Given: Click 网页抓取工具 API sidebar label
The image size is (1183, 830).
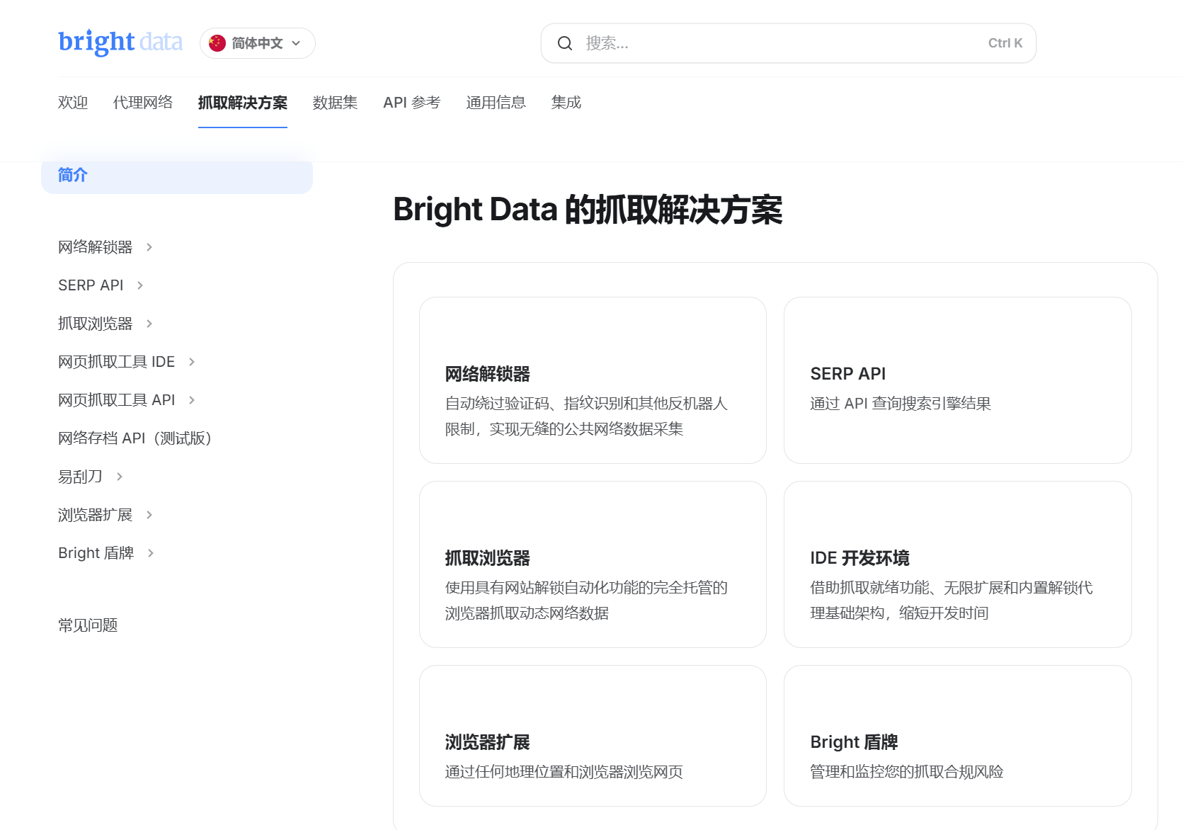Looking at the screenshot, I should click(117, 400).
